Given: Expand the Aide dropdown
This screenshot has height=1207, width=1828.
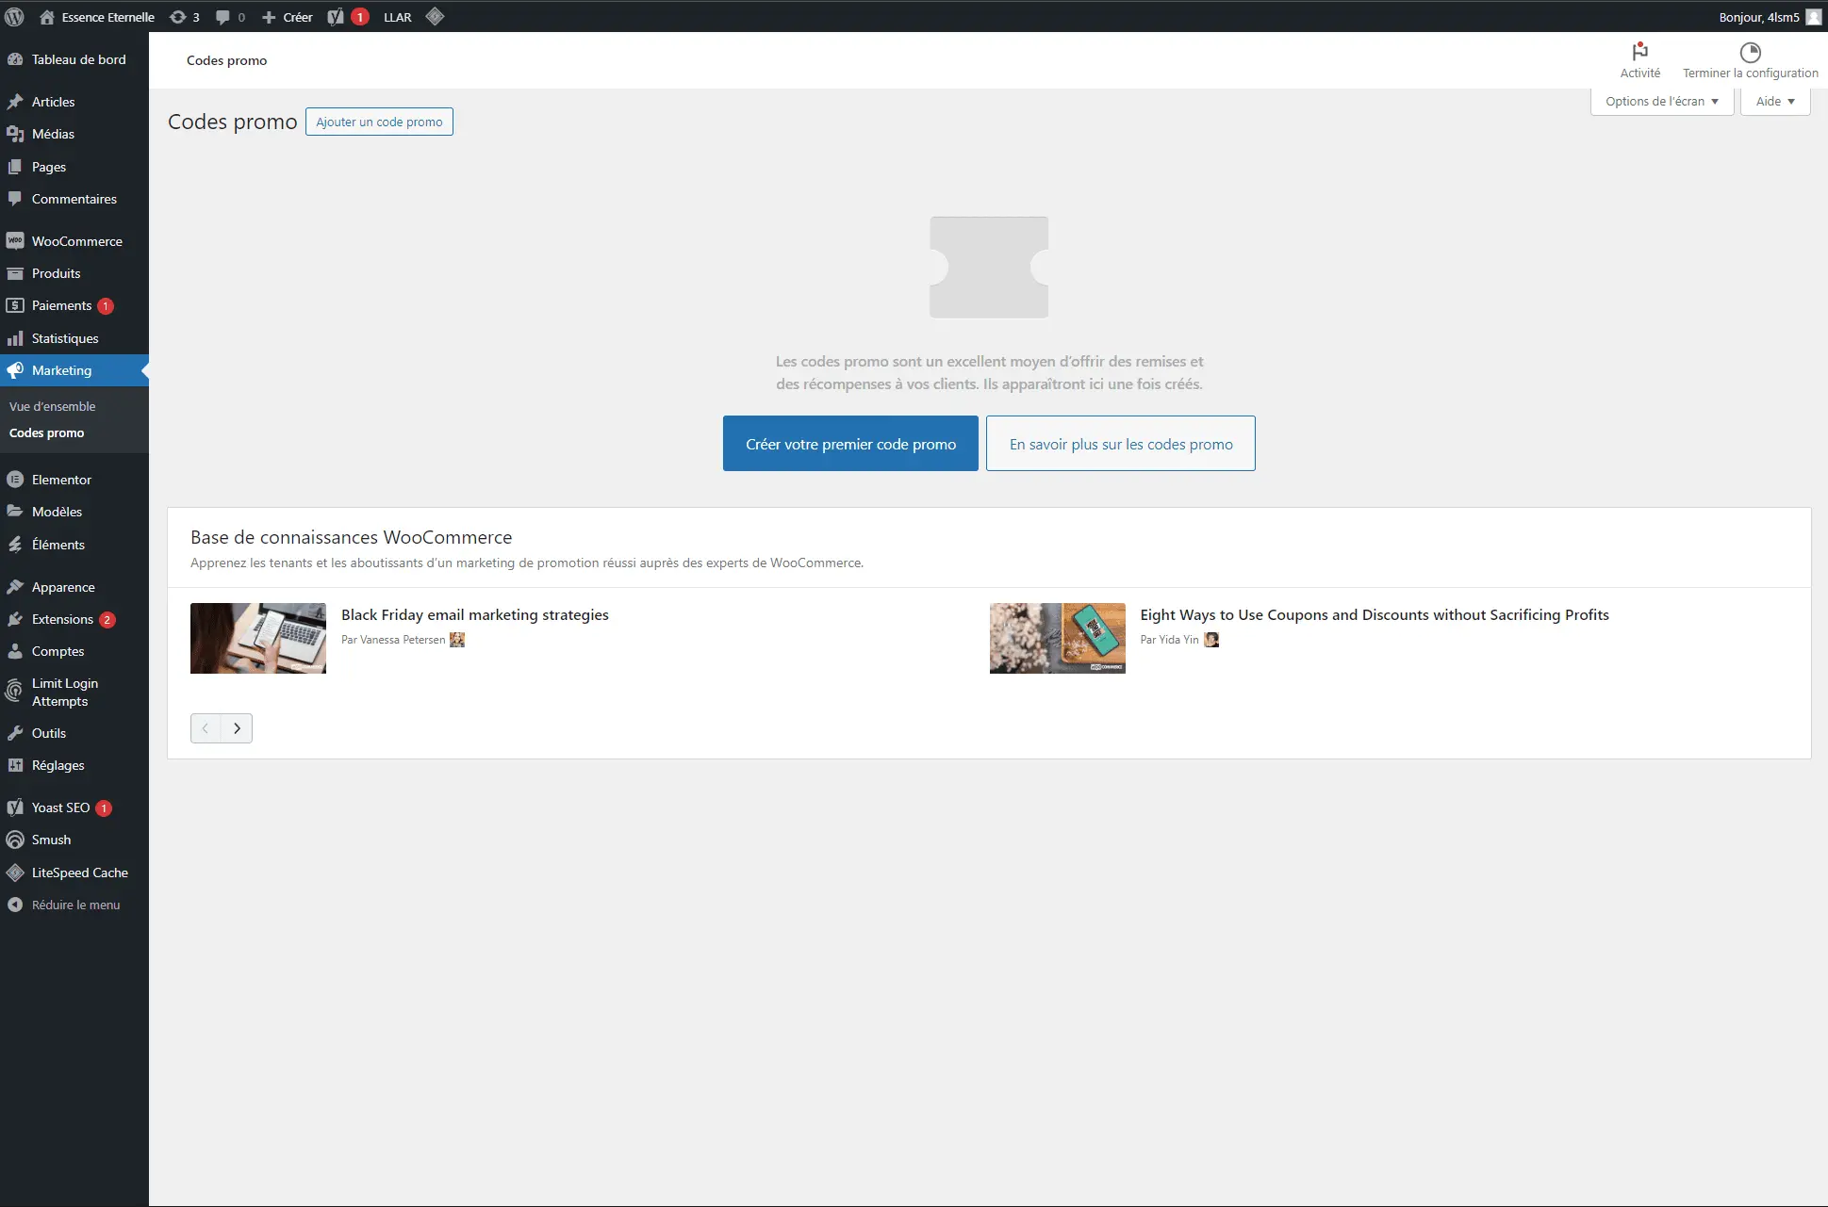Looking at the screenshot, I should click(x=1775, y=101).
